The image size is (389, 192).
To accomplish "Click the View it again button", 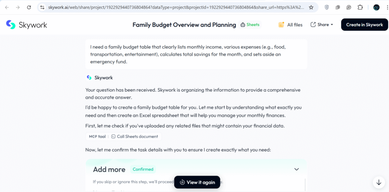I will tap(197, 182).
